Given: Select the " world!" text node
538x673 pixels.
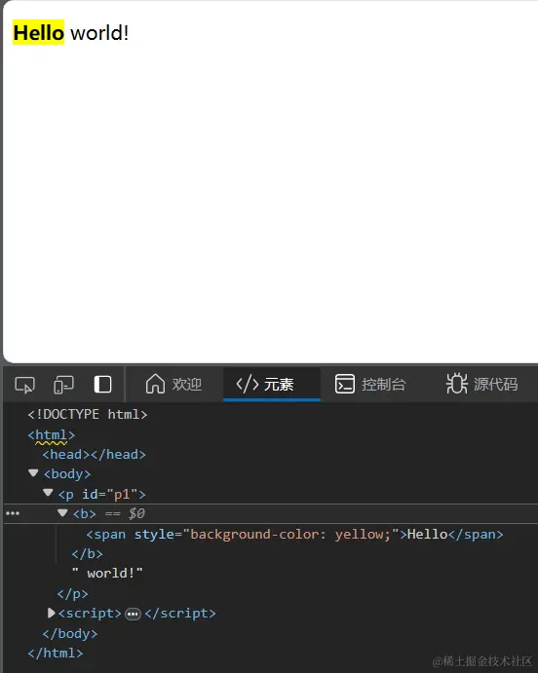Looking at the screenshot, I should [107, 574].
